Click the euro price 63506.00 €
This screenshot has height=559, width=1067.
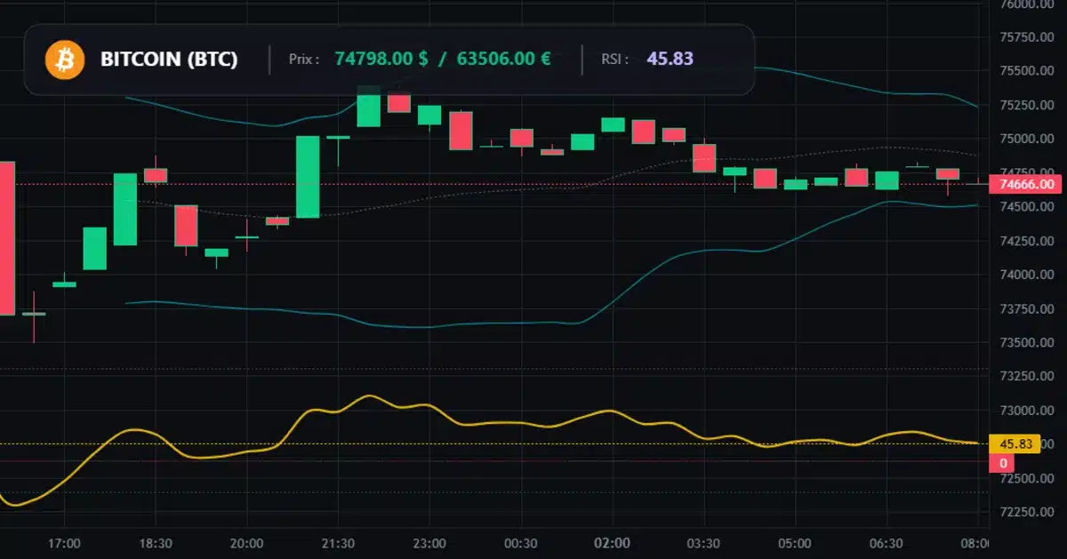505,60
